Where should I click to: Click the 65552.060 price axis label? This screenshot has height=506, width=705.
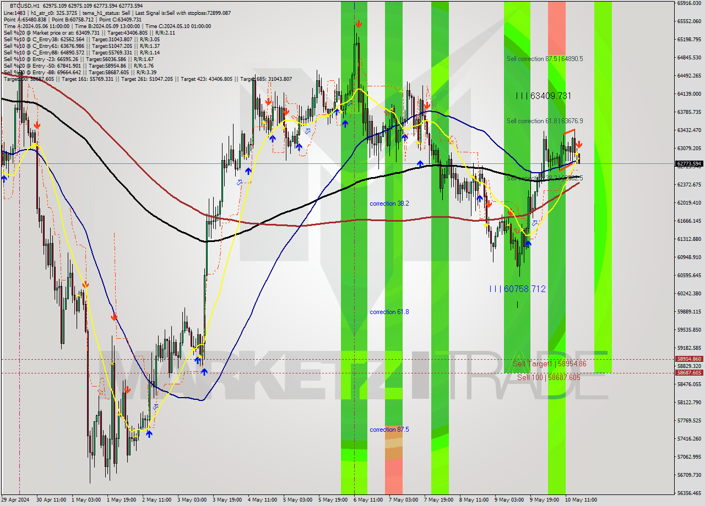tap(689, 21)
